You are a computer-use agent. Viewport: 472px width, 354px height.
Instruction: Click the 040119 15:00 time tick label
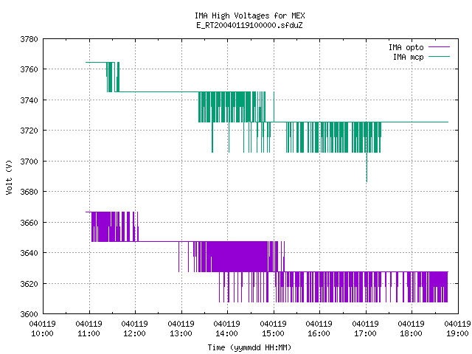pyautogui.click(x=273, y=329)
